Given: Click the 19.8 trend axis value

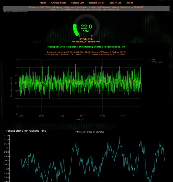Looking at the screenshot, I should point(6,173).
